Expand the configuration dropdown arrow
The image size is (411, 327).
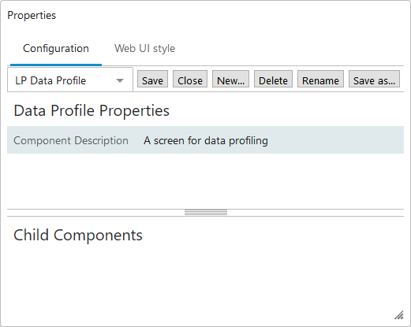coord(120,80)
